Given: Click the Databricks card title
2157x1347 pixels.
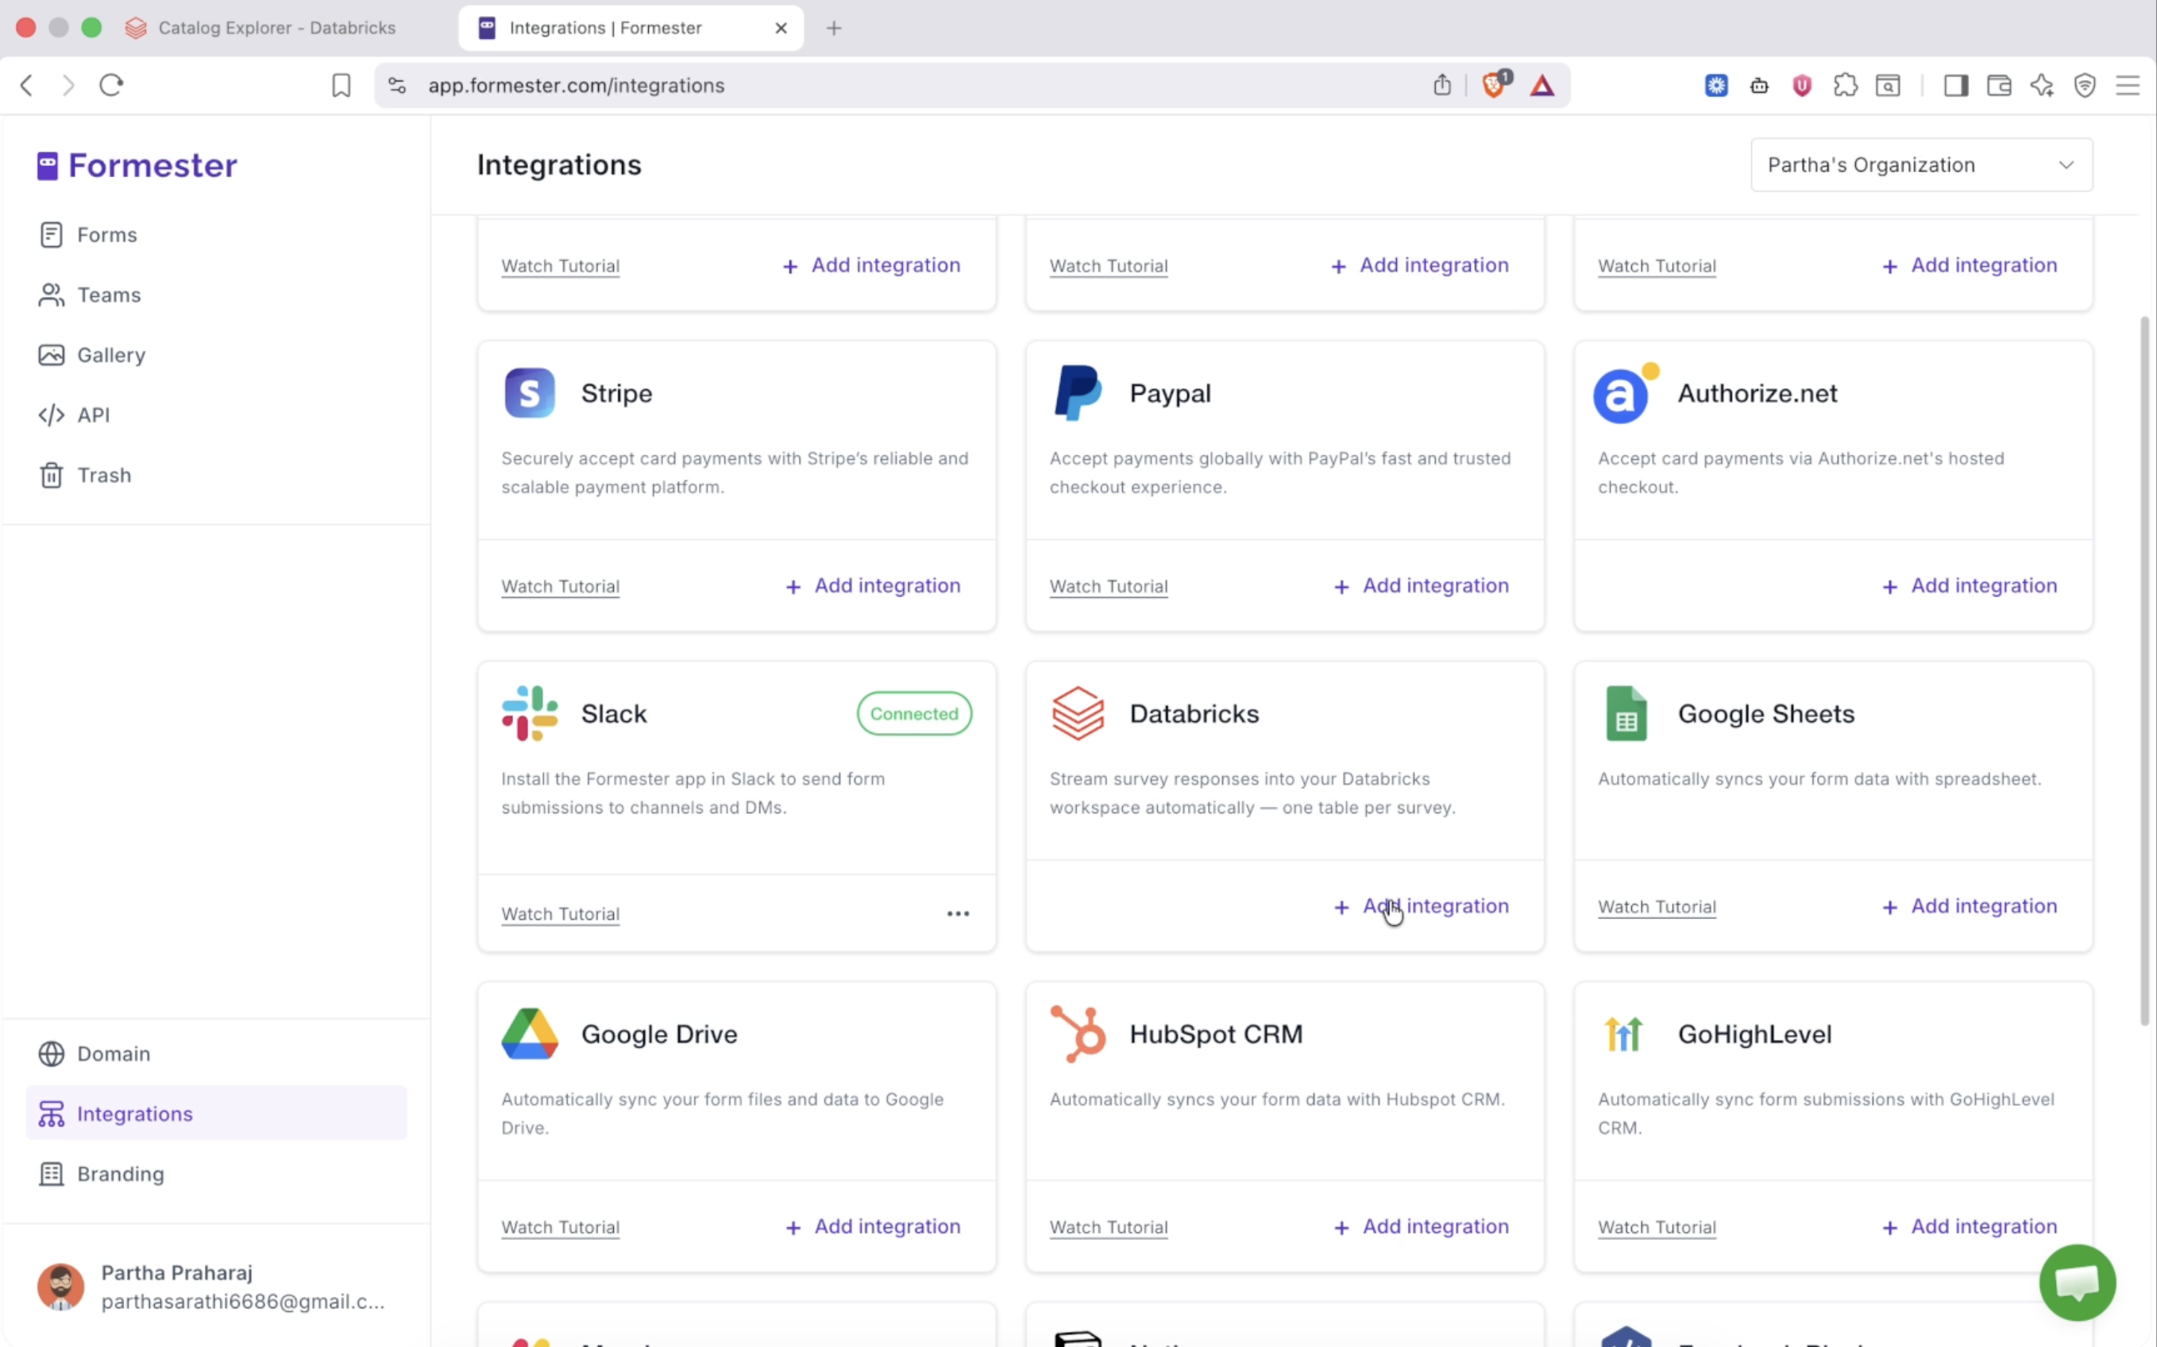Looking at the screenshot, I should point(1194,713).
